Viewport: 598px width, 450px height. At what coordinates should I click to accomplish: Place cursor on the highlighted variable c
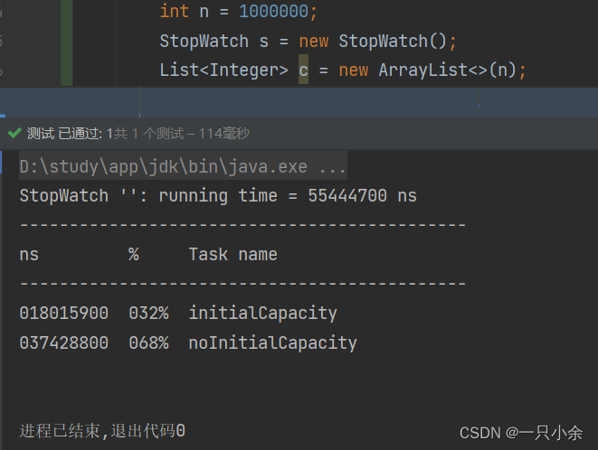tap(303, 70)
